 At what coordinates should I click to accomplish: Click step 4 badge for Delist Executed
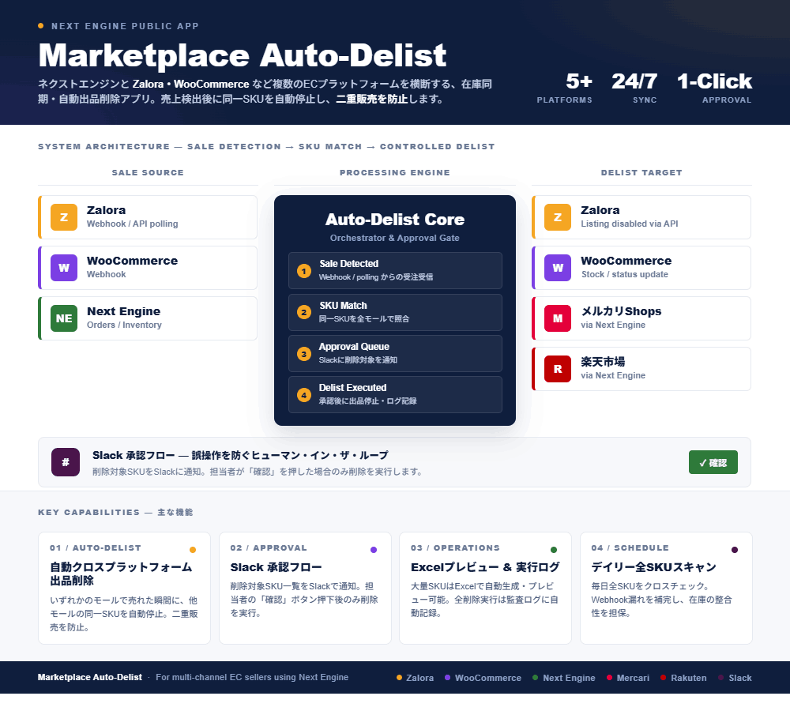tap(304, 395)
